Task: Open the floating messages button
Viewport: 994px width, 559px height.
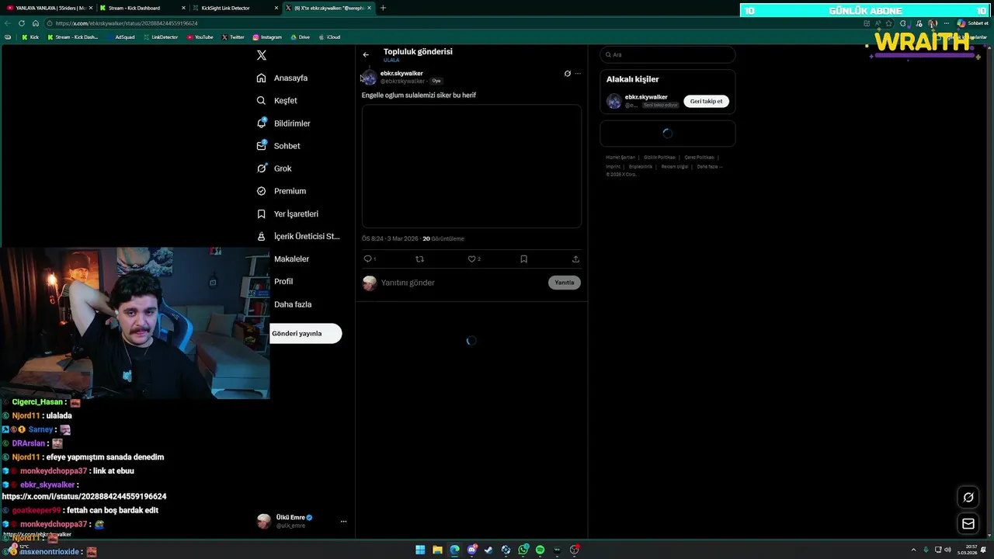Action: click(x=968, y=524)
